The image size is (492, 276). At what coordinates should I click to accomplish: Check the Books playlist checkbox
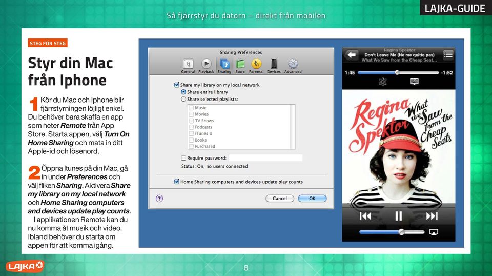(191, 140)
